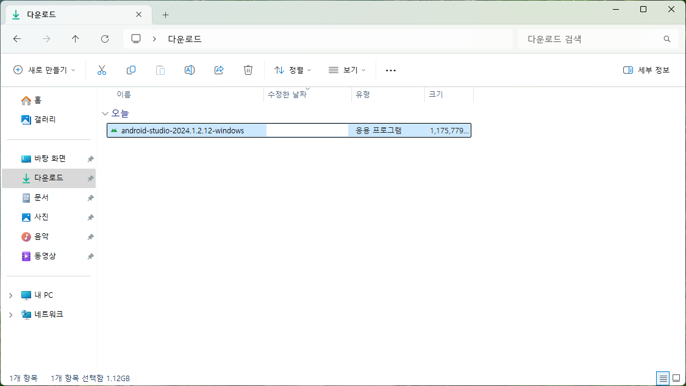686x386 pixels.
Task: Select the android-studio-2024.1.2.12-windows file name
Action: click(x=182, y=130)
